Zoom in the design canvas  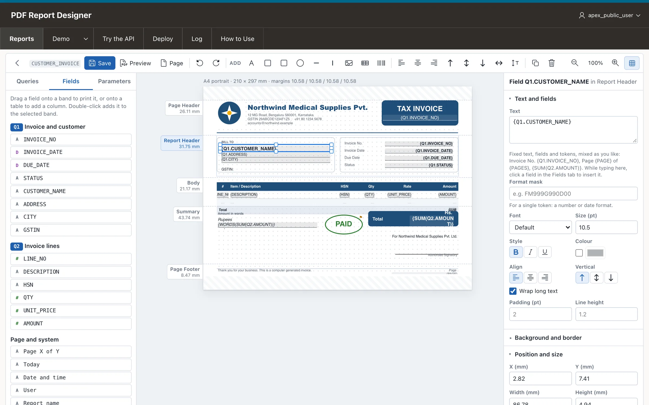point(615,63)
